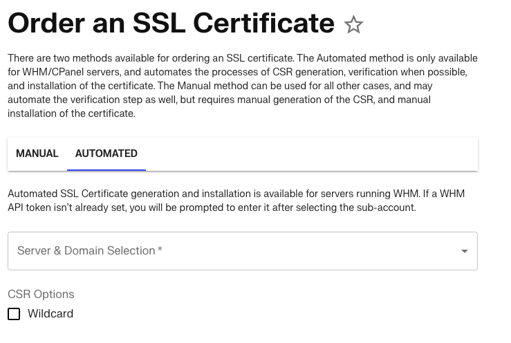Image resolution: width=511 pixels, height=343 pixels.
Task: Click the favorite star icon
Action: (x=353, y=26)
